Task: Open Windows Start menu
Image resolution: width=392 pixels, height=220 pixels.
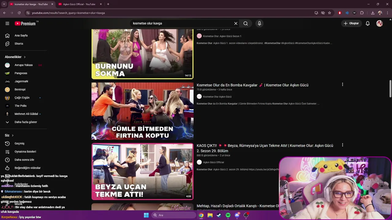Action: (x=146, y=215)
